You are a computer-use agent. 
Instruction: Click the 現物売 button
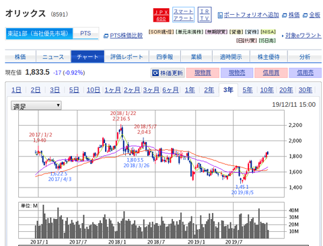(x=237, y=73)
